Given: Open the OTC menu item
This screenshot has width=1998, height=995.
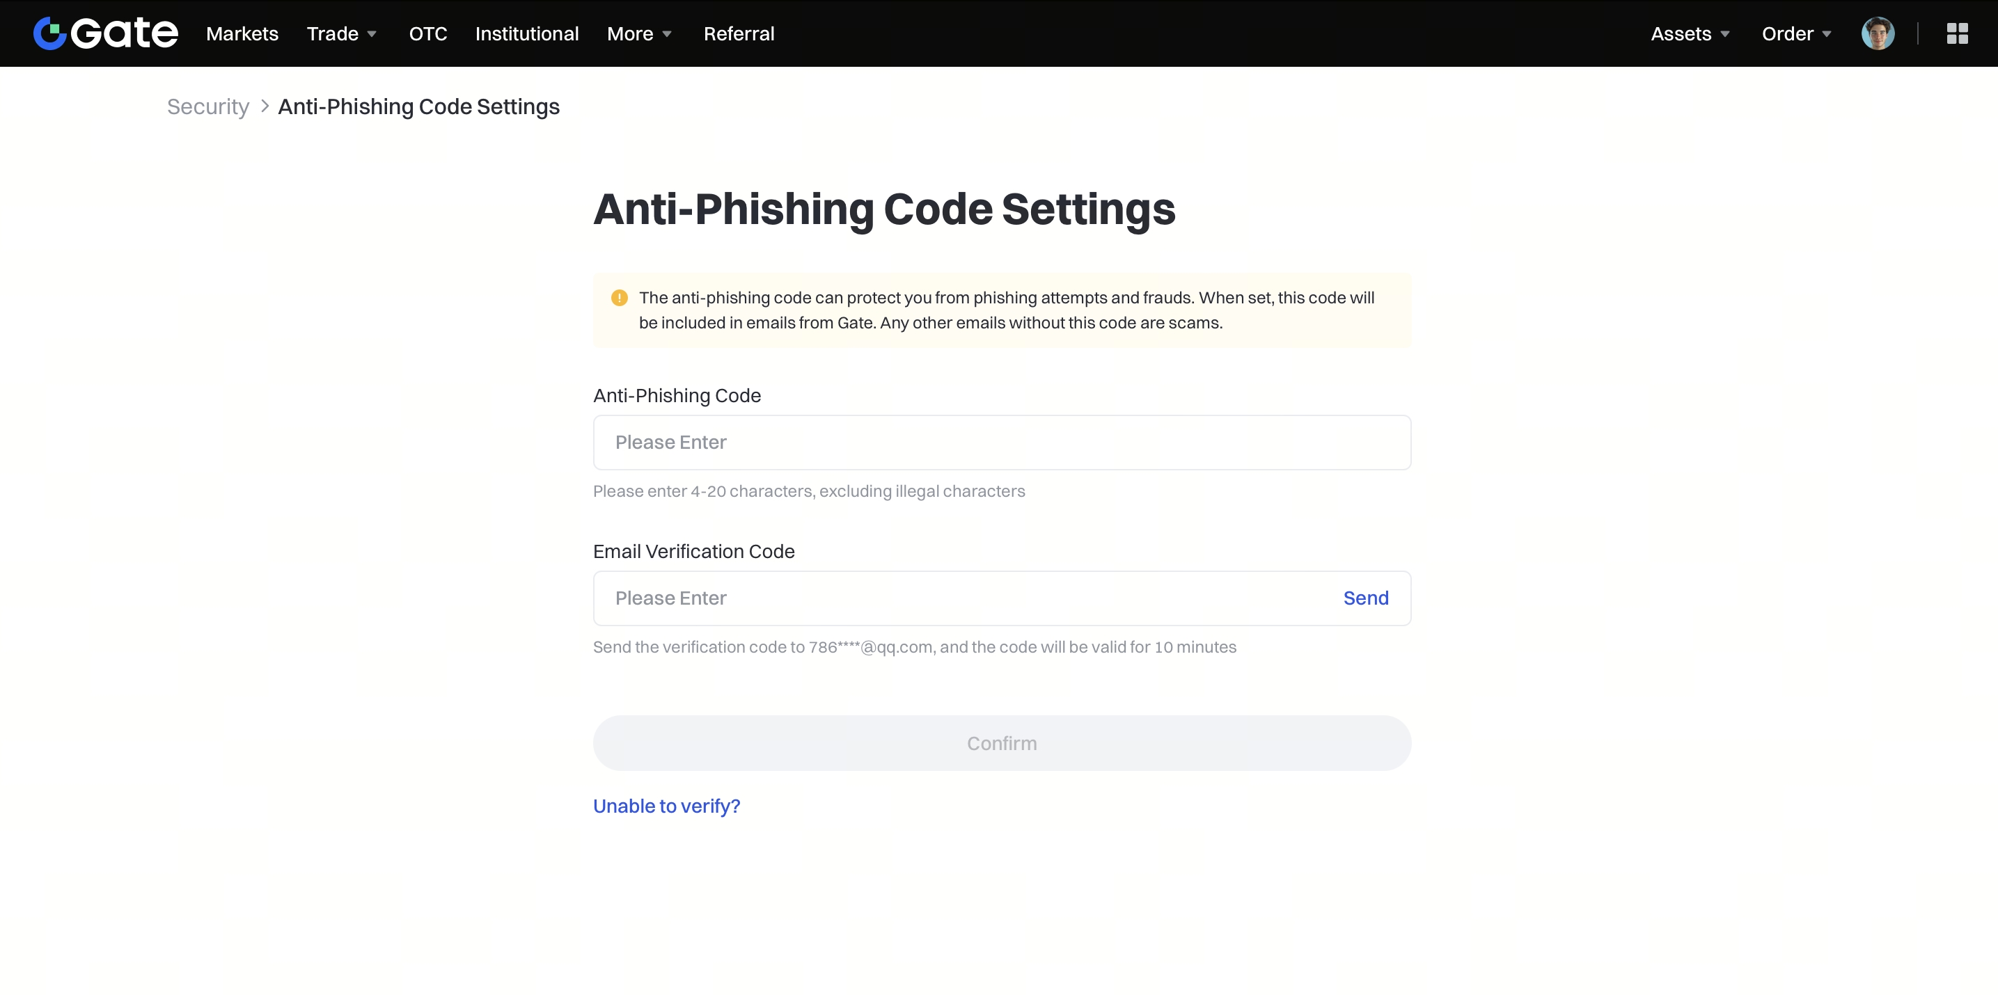Looking at the screenshot, I should coord(427,33).
